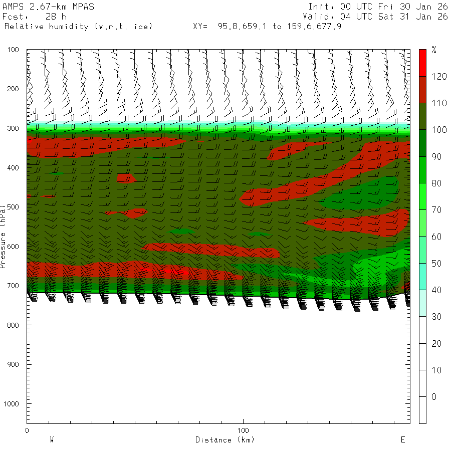Click the colorbar label '20'
The height and width of the screenshot is (451, 451).
436,343
